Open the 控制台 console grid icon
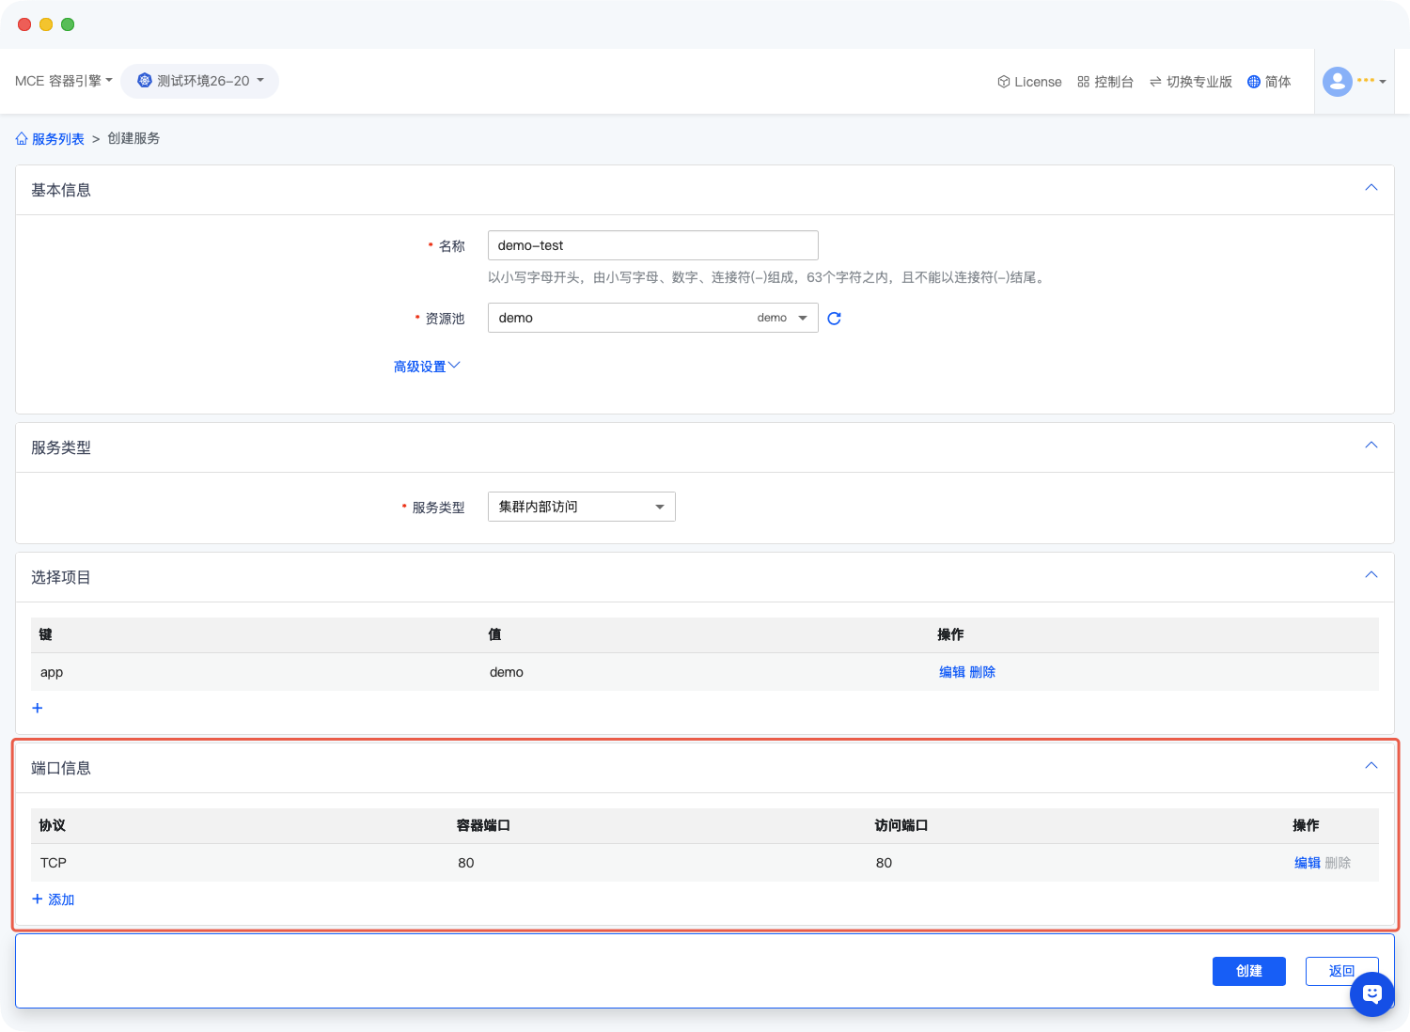Image resolution: width=1410 pixels, height=1032 pixels. pos(1083,82)
